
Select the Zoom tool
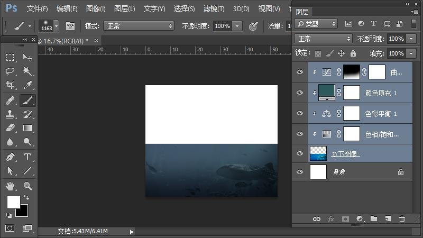coord(27,186)
